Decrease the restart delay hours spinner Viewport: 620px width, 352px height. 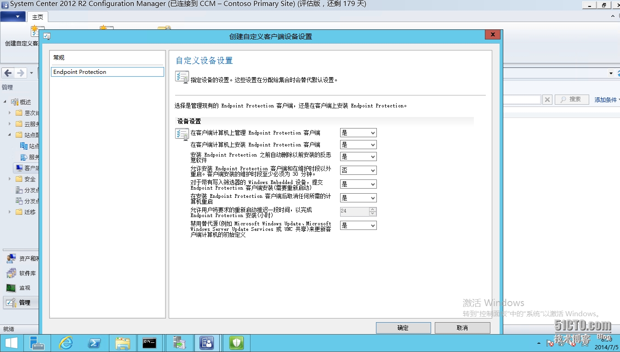[373, 214]
